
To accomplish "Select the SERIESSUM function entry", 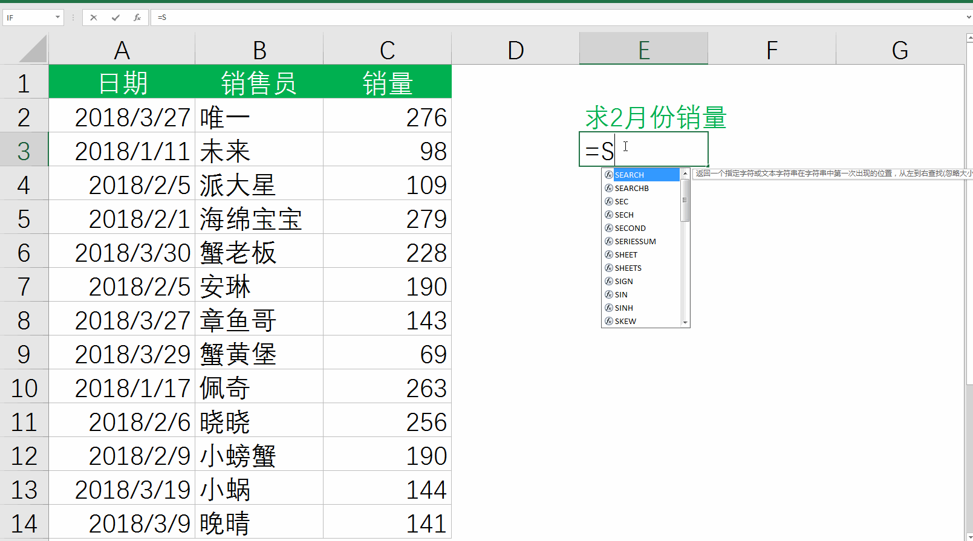I will click(x=642, y=241).
